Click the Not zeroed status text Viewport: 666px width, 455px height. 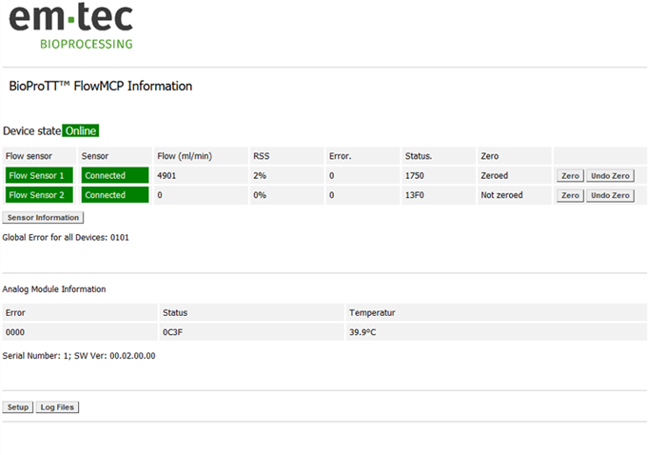[501, 195]
